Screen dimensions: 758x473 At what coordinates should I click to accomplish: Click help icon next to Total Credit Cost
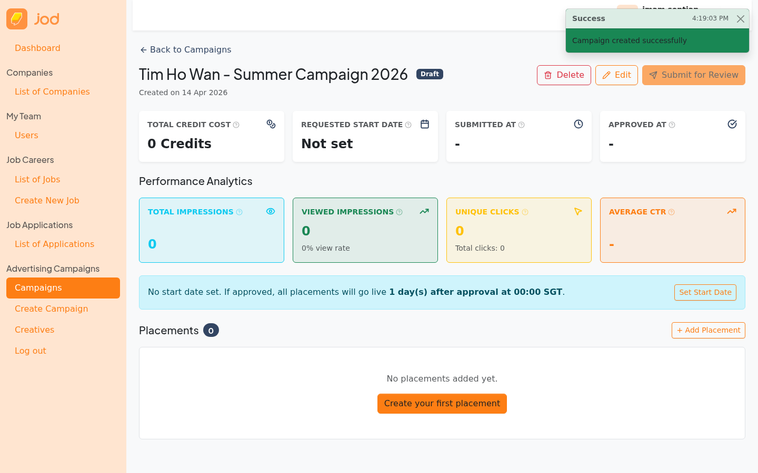tap(236, 125)
